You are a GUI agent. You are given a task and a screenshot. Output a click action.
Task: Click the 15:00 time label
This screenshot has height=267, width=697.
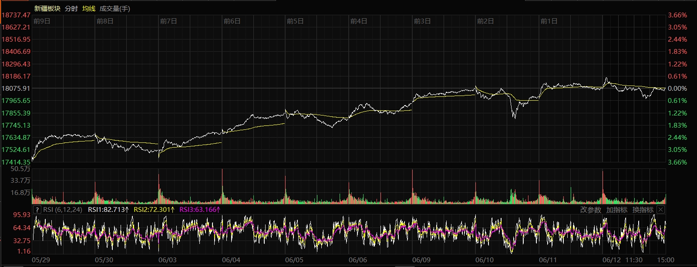pyautogui.click(x=665, y=260)
